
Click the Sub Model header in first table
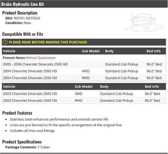pyautogui.click(x=91, y=51)
